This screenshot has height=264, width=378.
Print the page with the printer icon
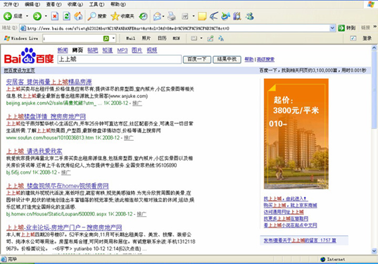pyautogui.click(x=172, y=16)
